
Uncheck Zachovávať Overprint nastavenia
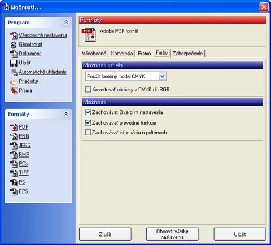click(x=88, y=112)
